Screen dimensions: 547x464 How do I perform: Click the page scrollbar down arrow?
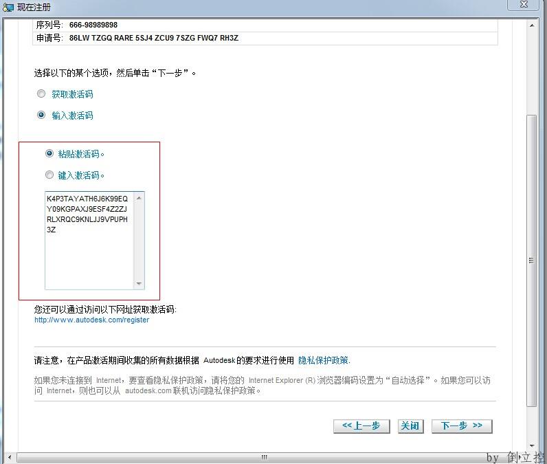pos(531,445)
